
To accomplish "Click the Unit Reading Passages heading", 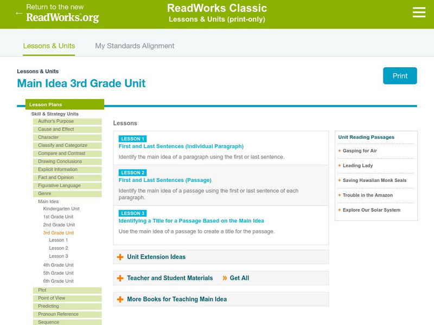I will pos(366,137).
